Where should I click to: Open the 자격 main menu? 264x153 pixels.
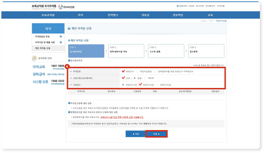[x=80, y=15]
